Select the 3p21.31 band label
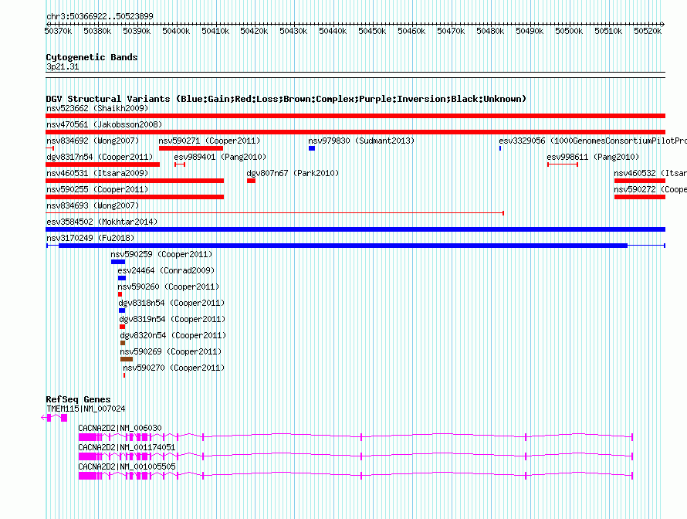The image size is (687, 519). coord(63,66)
